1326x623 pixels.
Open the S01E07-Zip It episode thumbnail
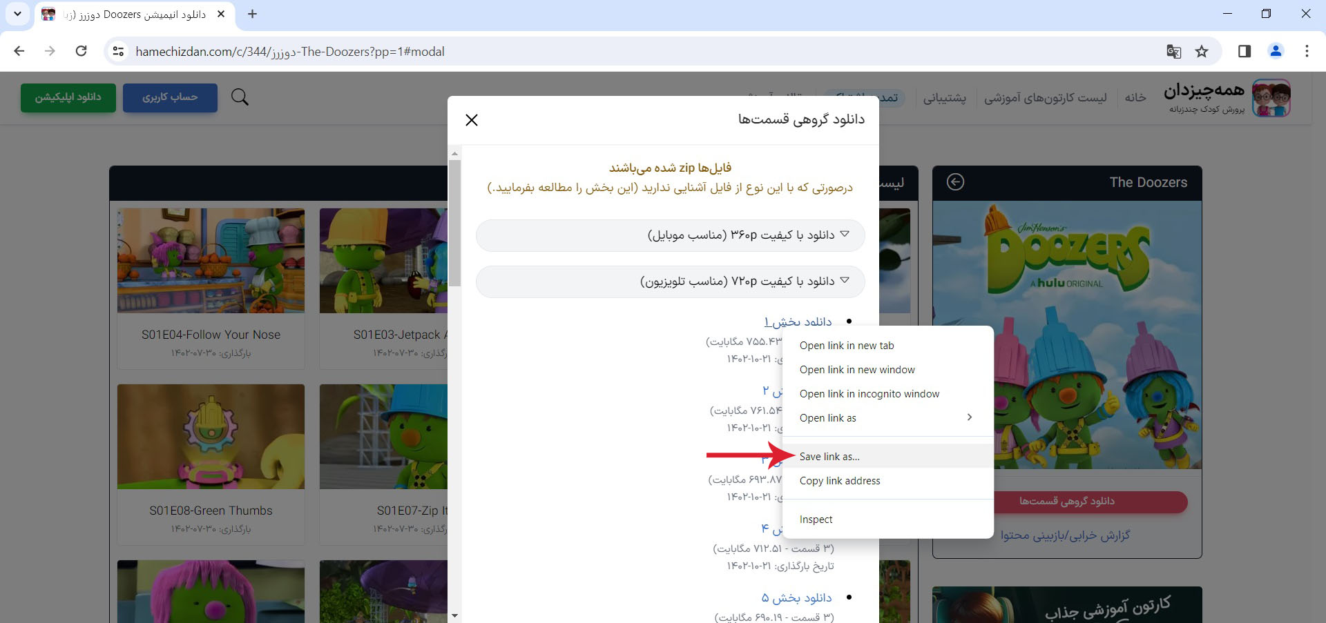383,437
